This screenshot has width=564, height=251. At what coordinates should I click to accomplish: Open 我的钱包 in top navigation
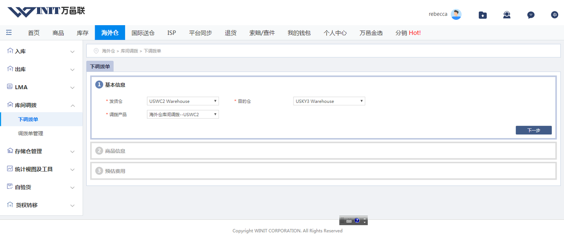tap(299, 33)
